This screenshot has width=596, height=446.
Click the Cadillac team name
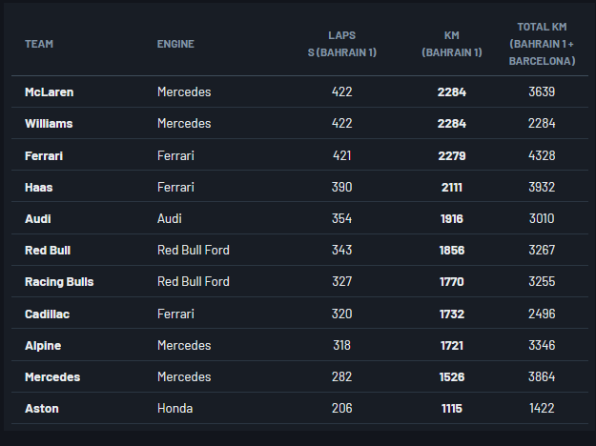point(47,314)
